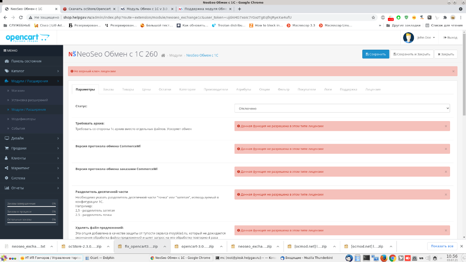Log out via the 'Выход' link
This screenshot has width=466, height=262.
point(450,38)
